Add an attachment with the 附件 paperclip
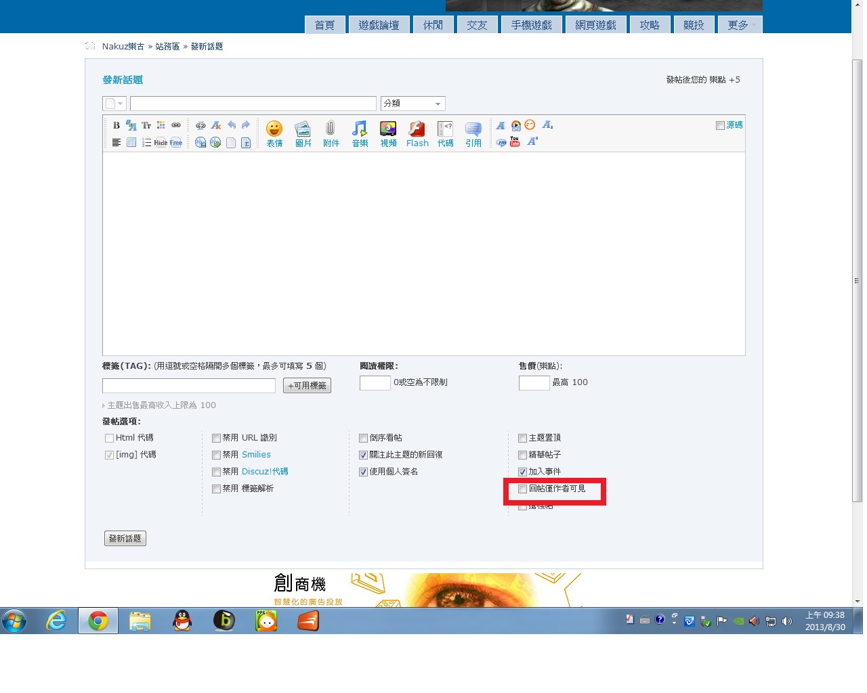The height and width of the screenshot is (693, 867). pyautogui.click(x=331, y=133)
